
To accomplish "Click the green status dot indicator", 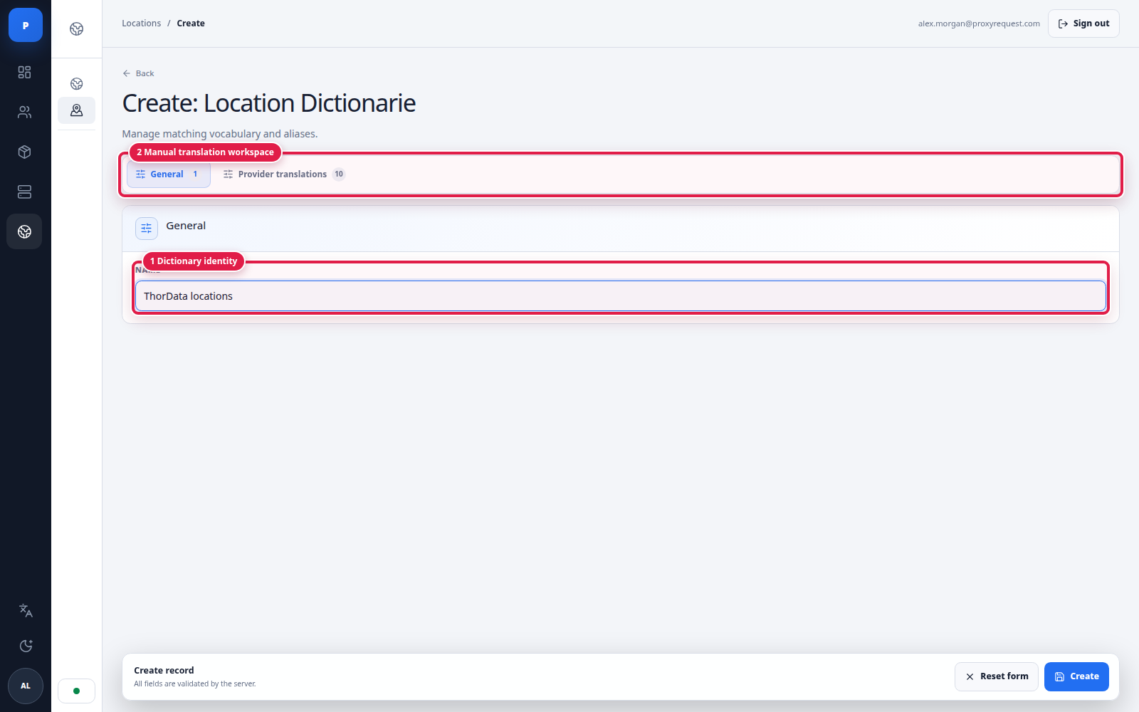I will pos(77,691).
